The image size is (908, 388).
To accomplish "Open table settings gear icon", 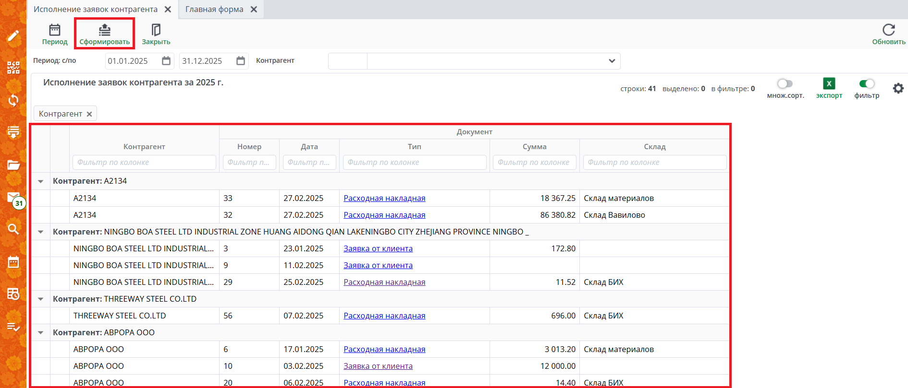I will [898, 88].
